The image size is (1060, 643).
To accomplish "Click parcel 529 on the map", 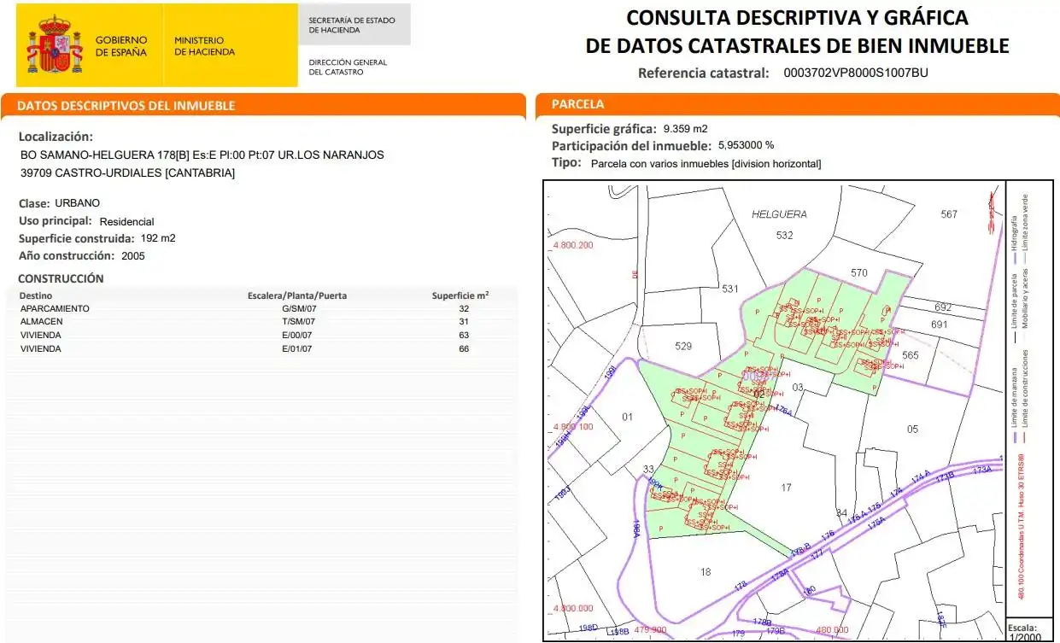I will pyautogui.click(x=683, y=346).
